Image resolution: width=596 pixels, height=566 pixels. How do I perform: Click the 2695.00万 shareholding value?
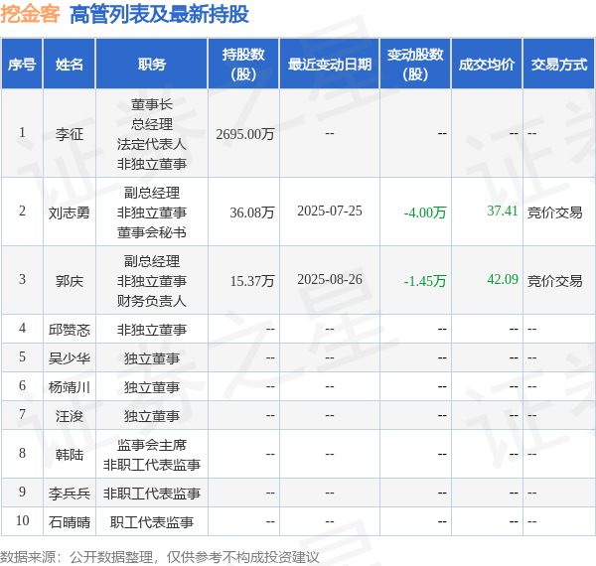(245, 134)
